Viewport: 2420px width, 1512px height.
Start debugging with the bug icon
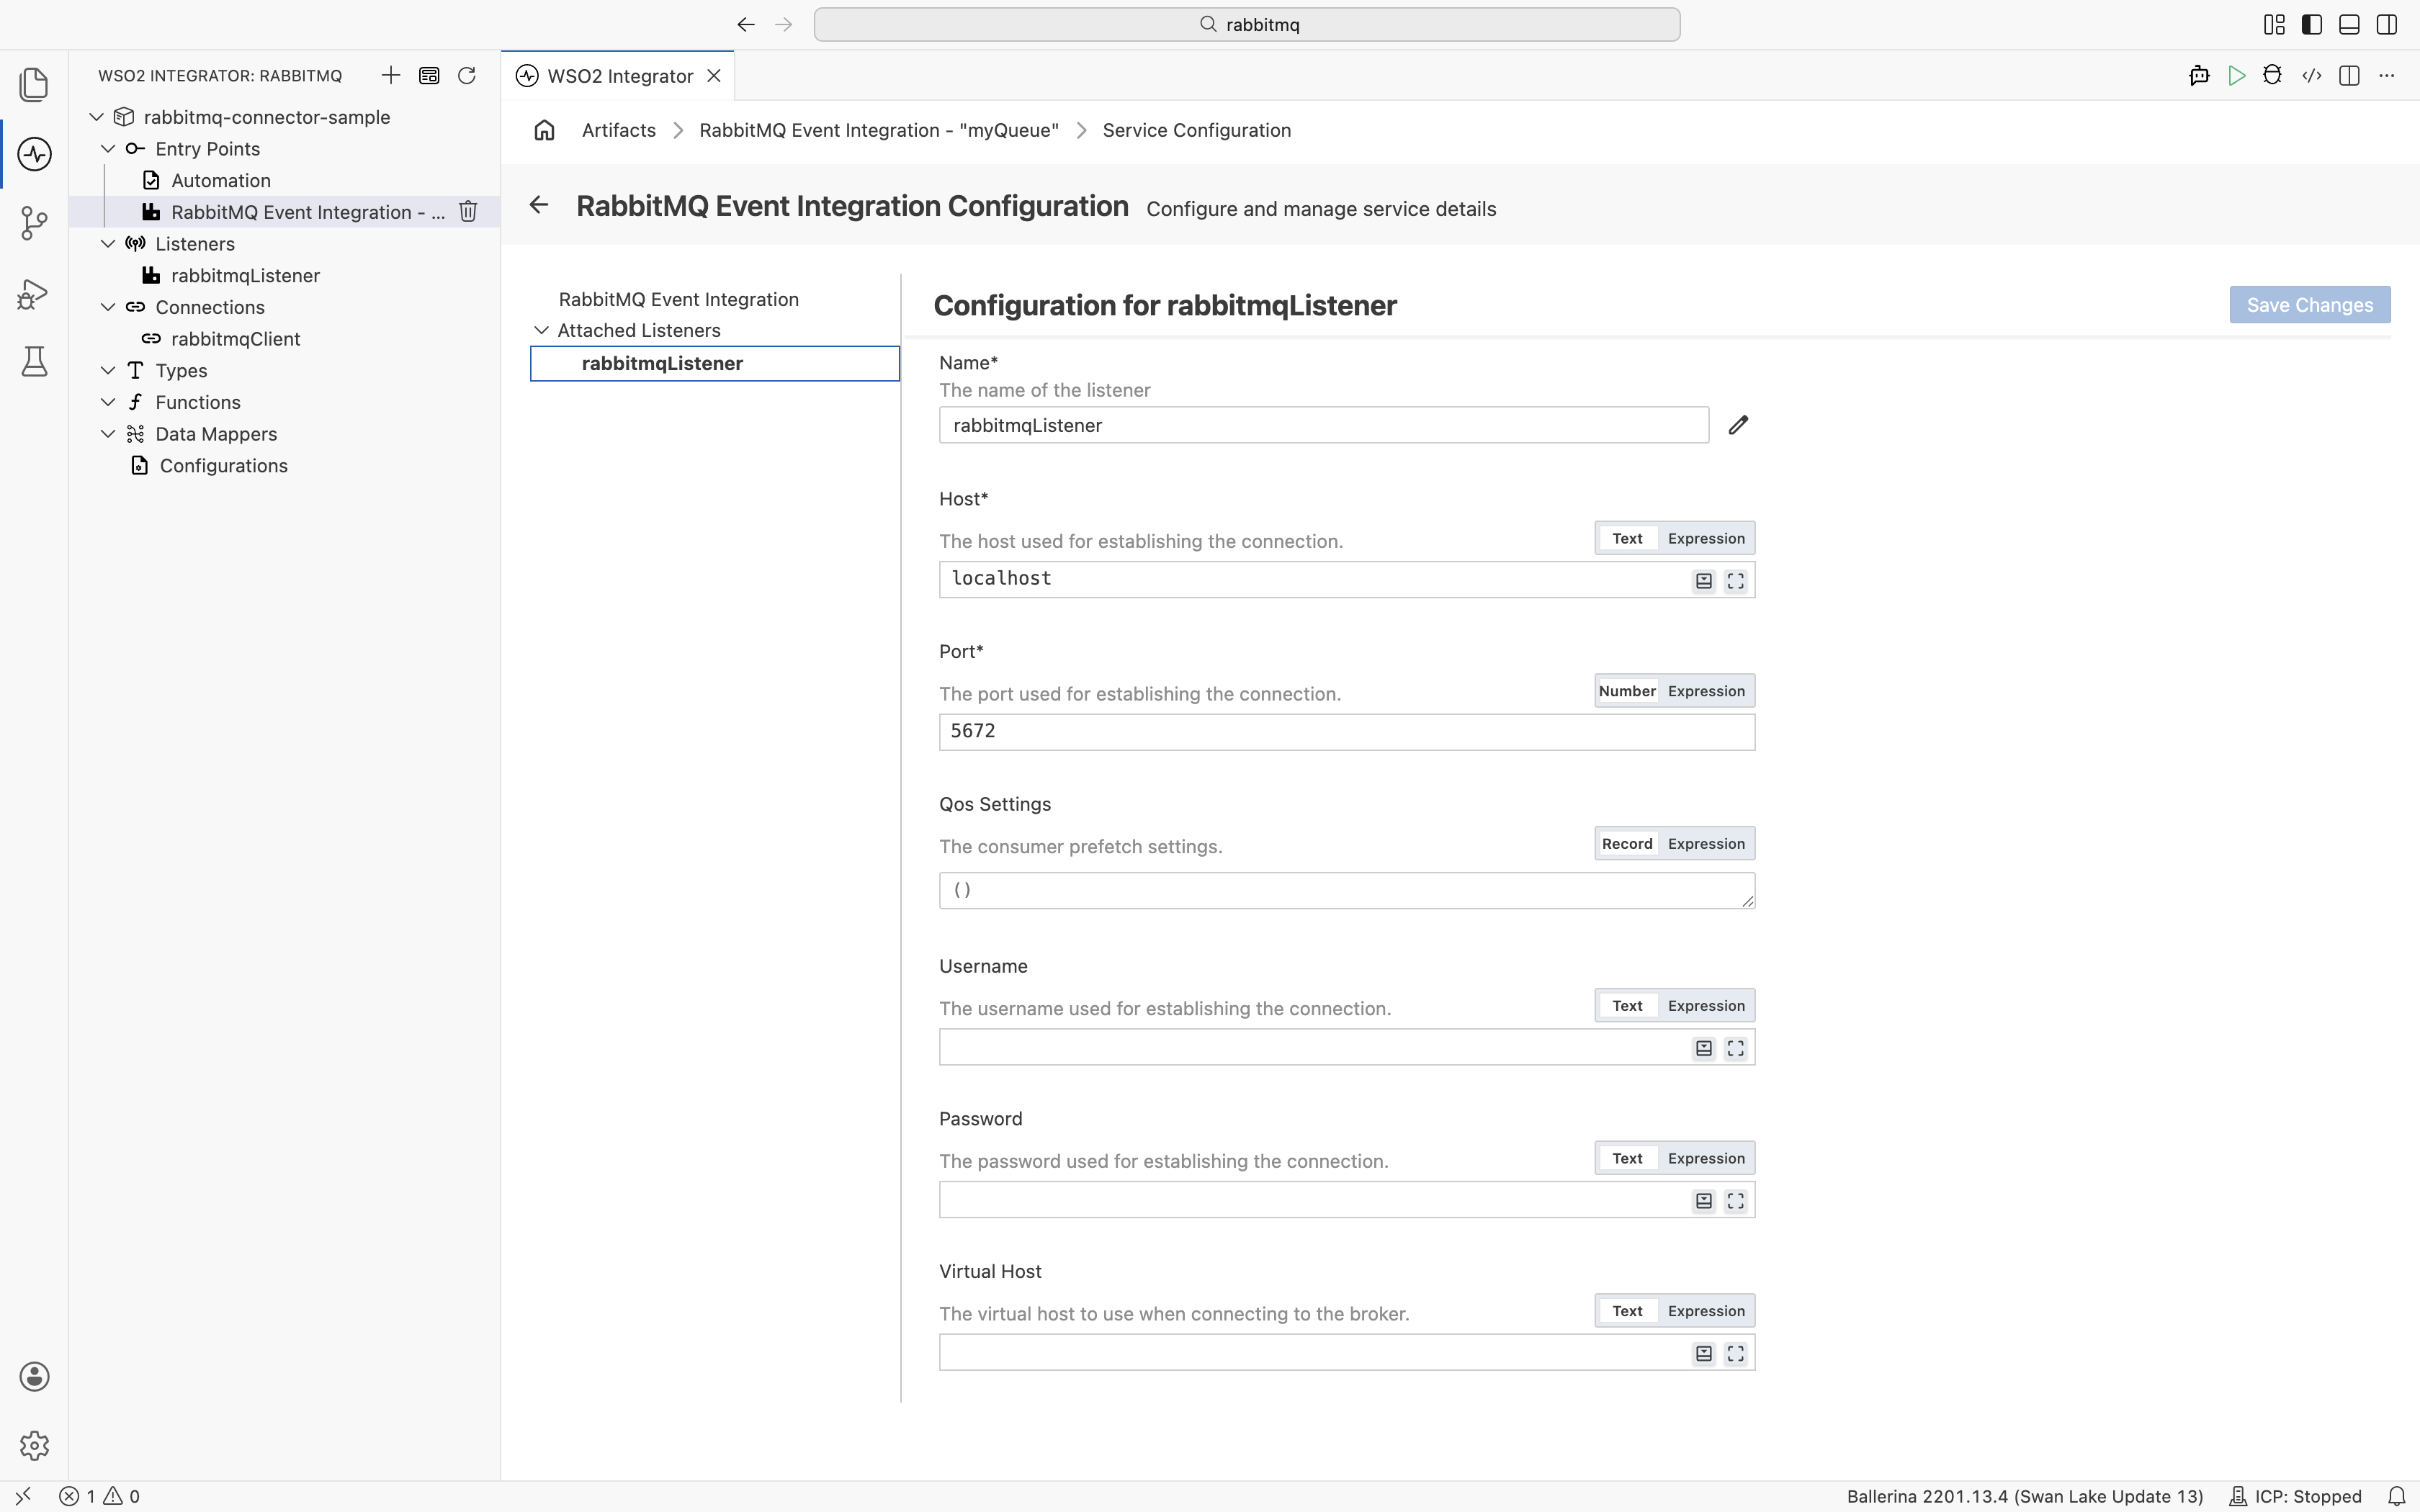point(2273,76)
